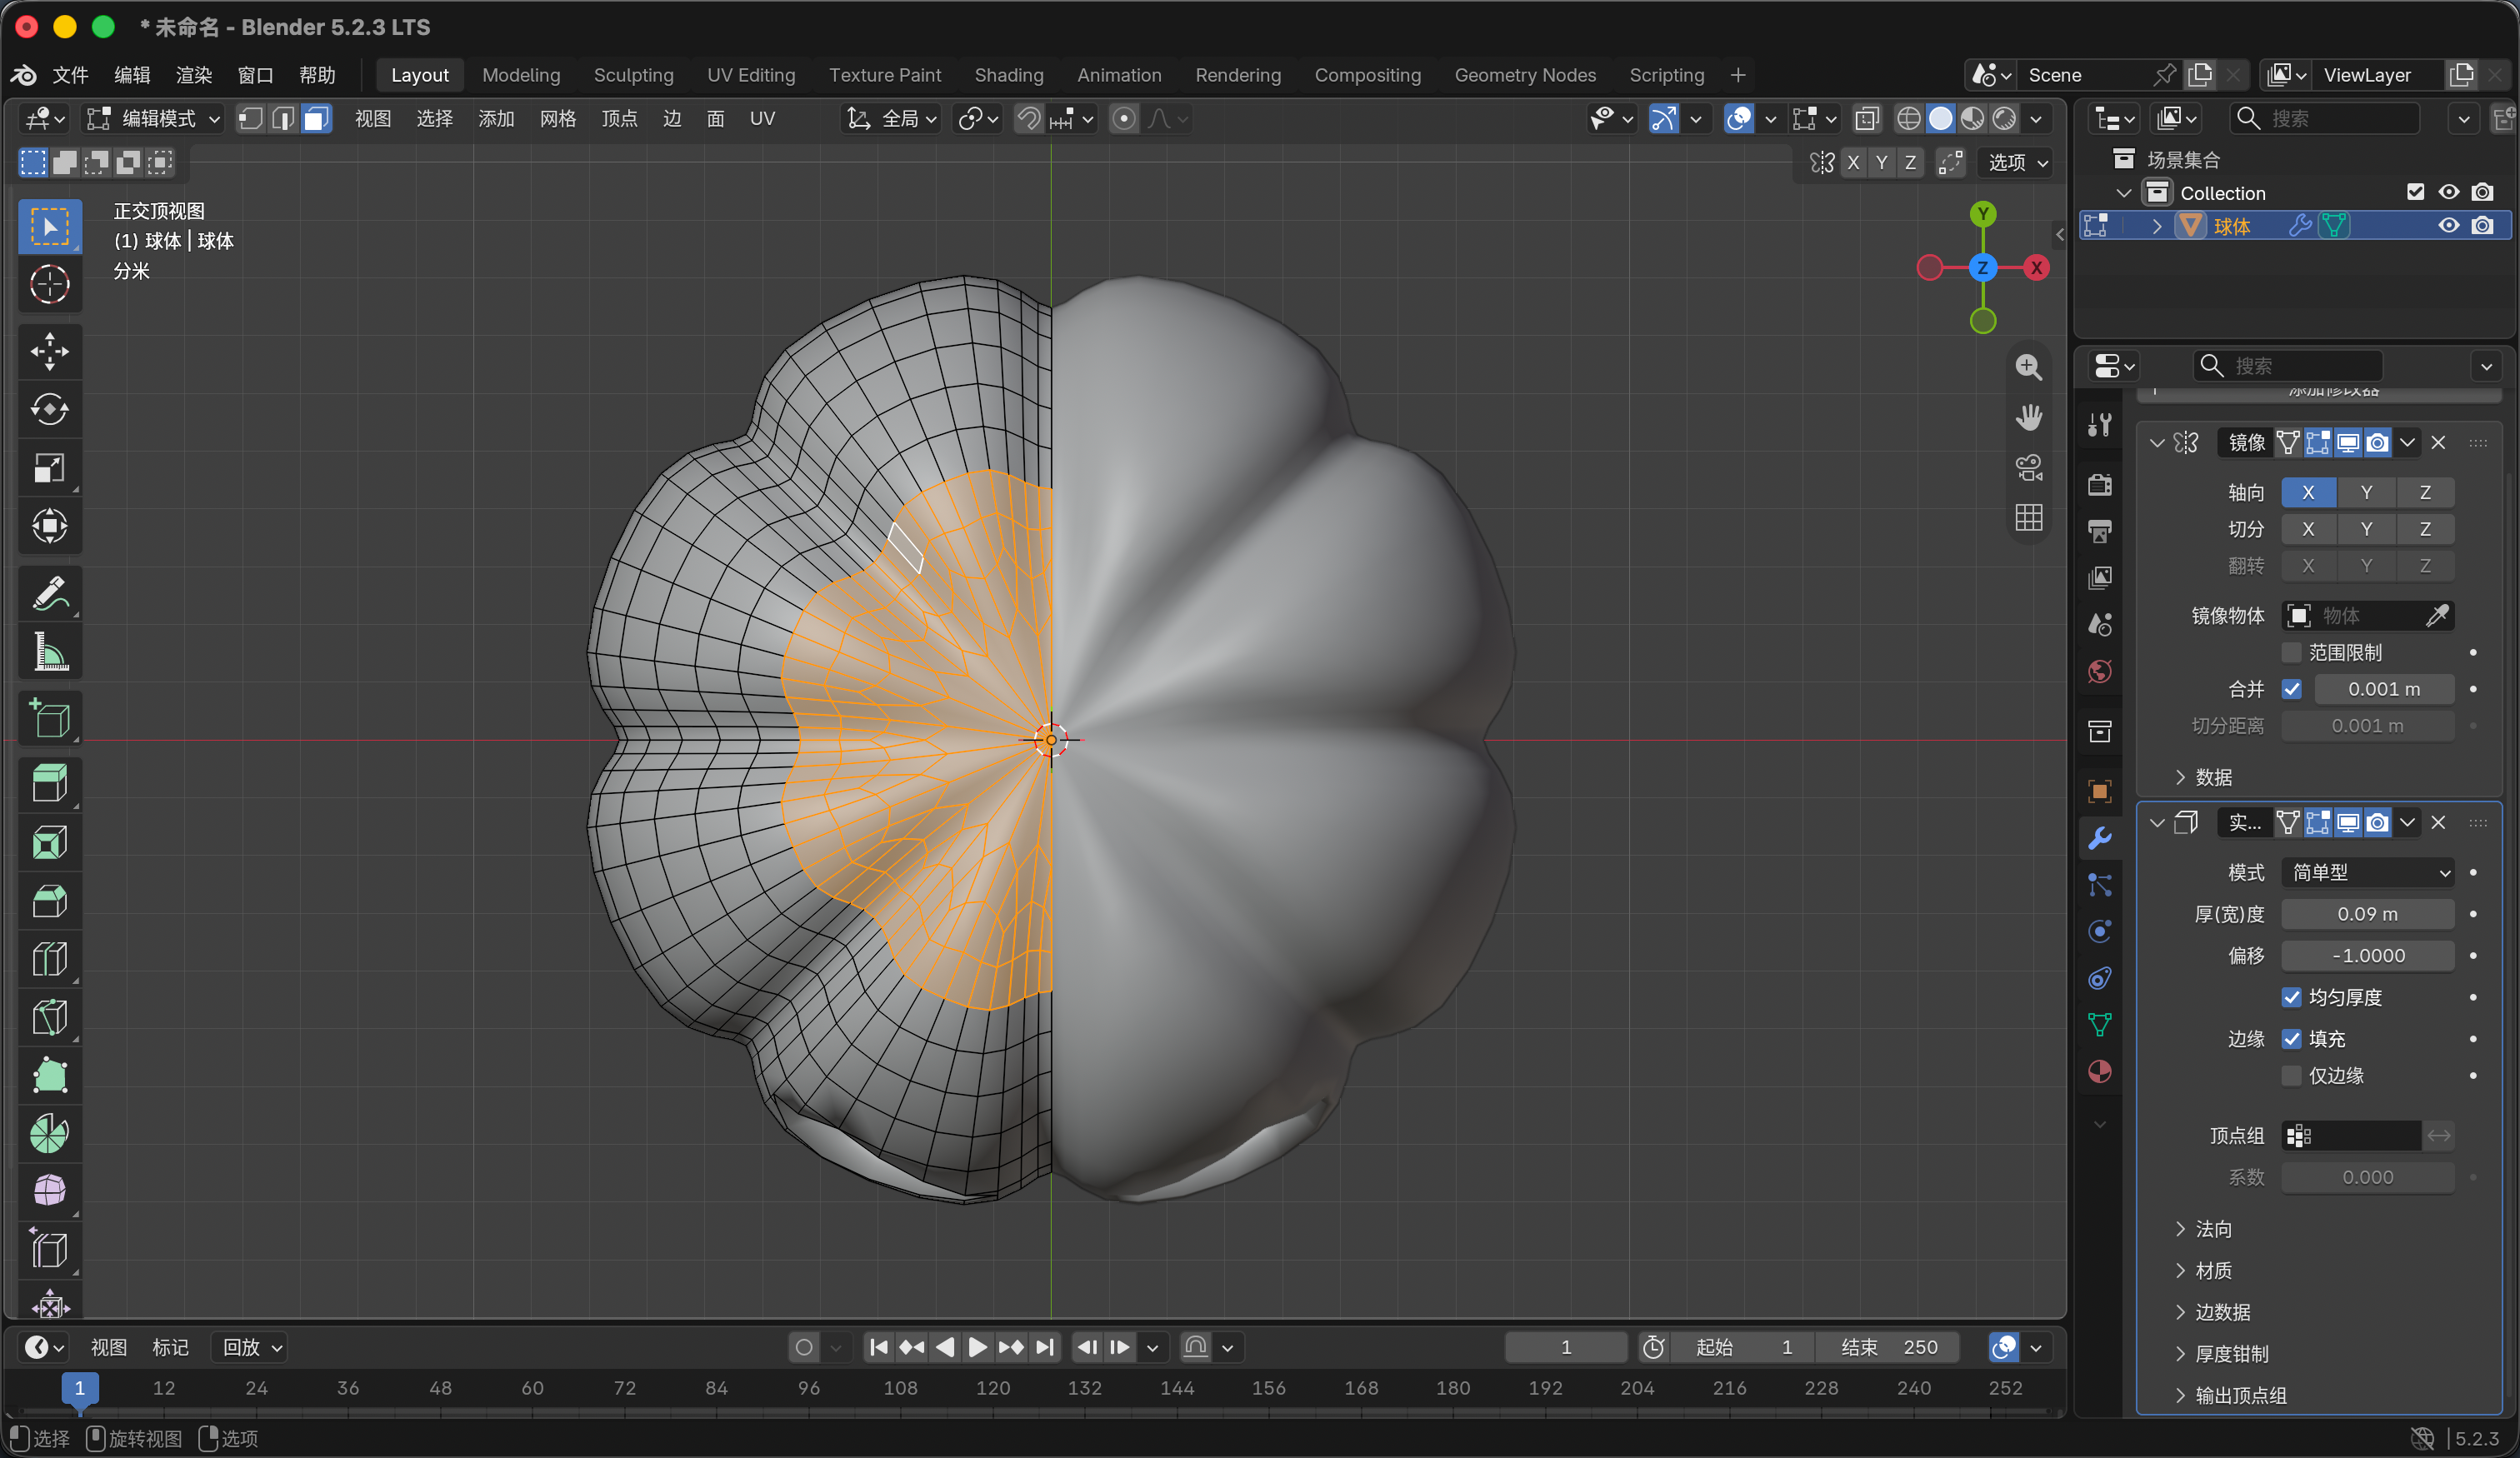2520x1458 pixels.
Task: Open the 模式 简单型 dropdown
Action: pos(2367,872)
